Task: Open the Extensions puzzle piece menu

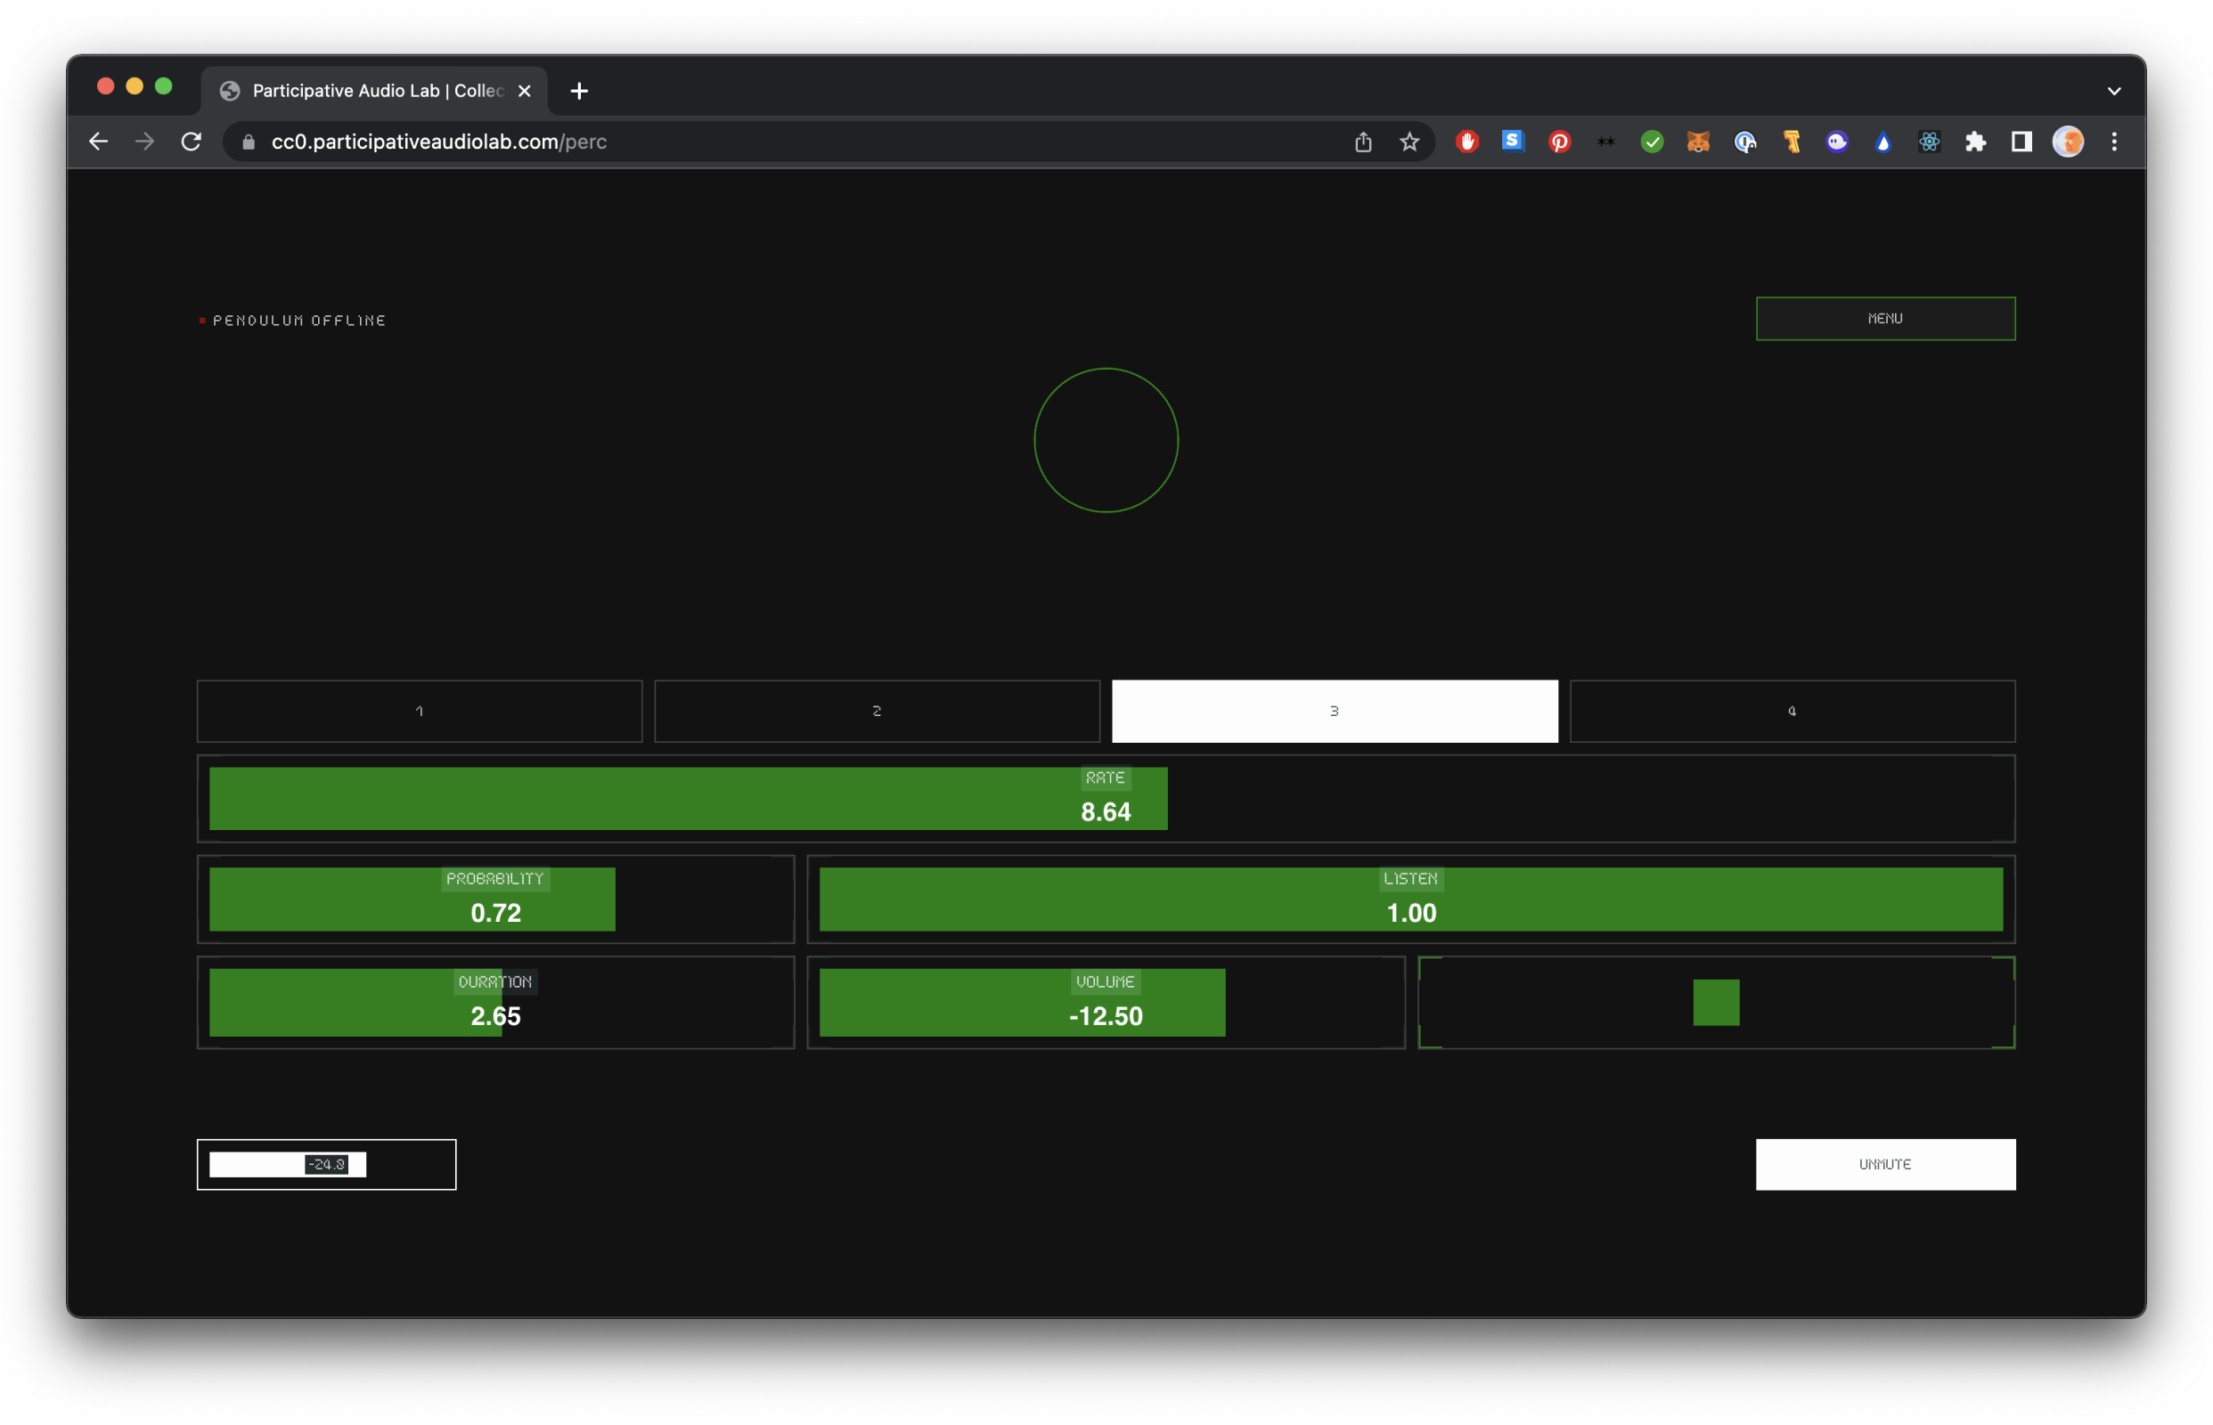Action: 1975,142
